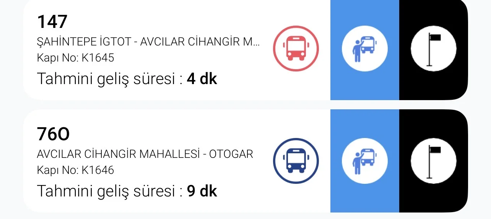Tap the black flag icon for route 76O

(433, 161)
